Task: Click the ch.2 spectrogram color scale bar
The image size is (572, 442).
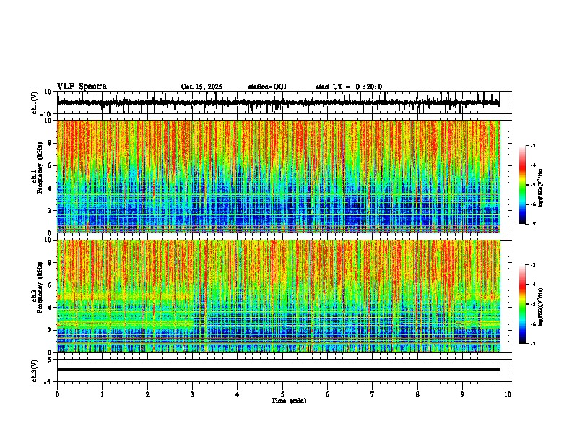Action: coord(522,304)
